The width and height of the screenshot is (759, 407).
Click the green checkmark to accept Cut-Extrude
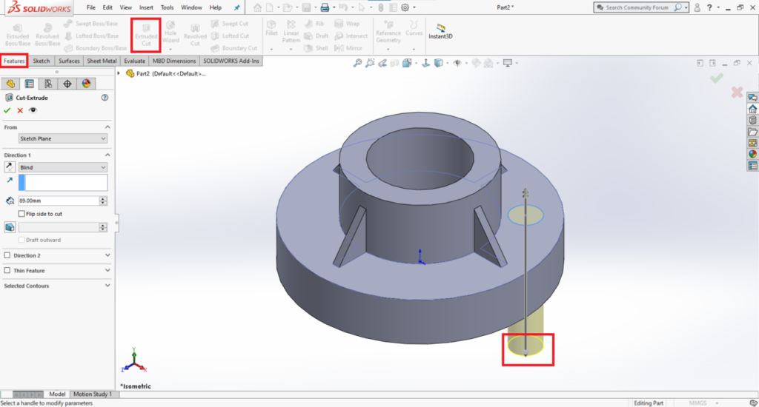click(x=7, y=110)
